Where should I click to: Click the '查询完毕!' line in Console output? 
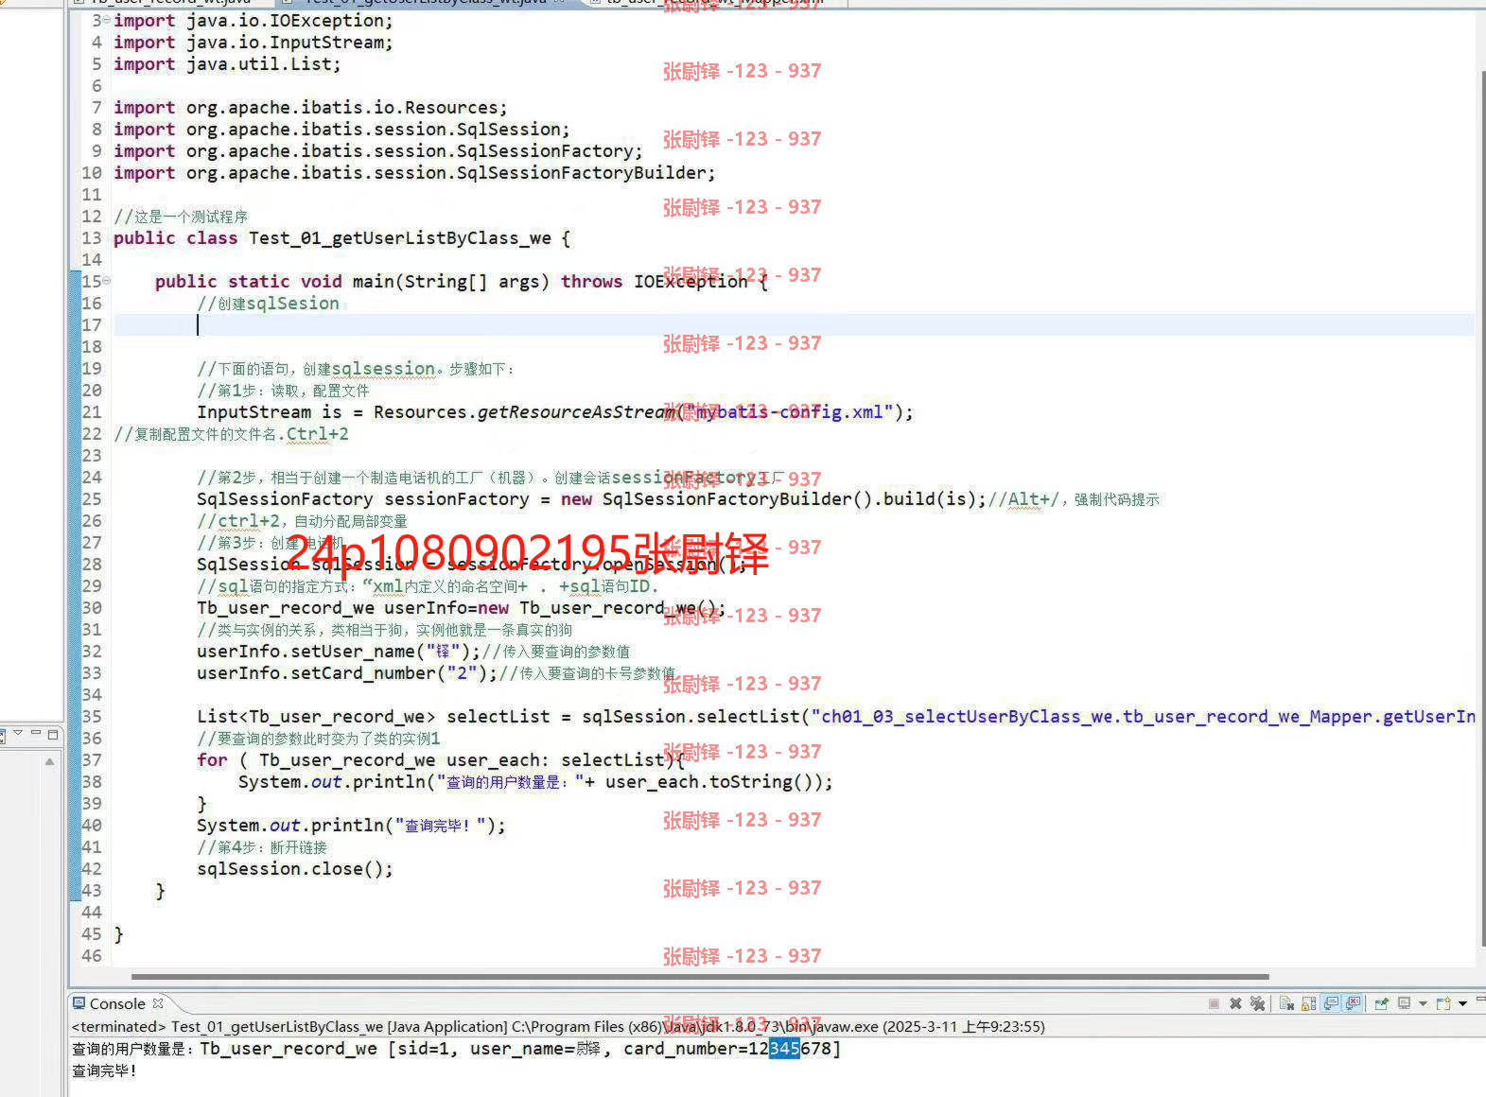pos(104,1071)
